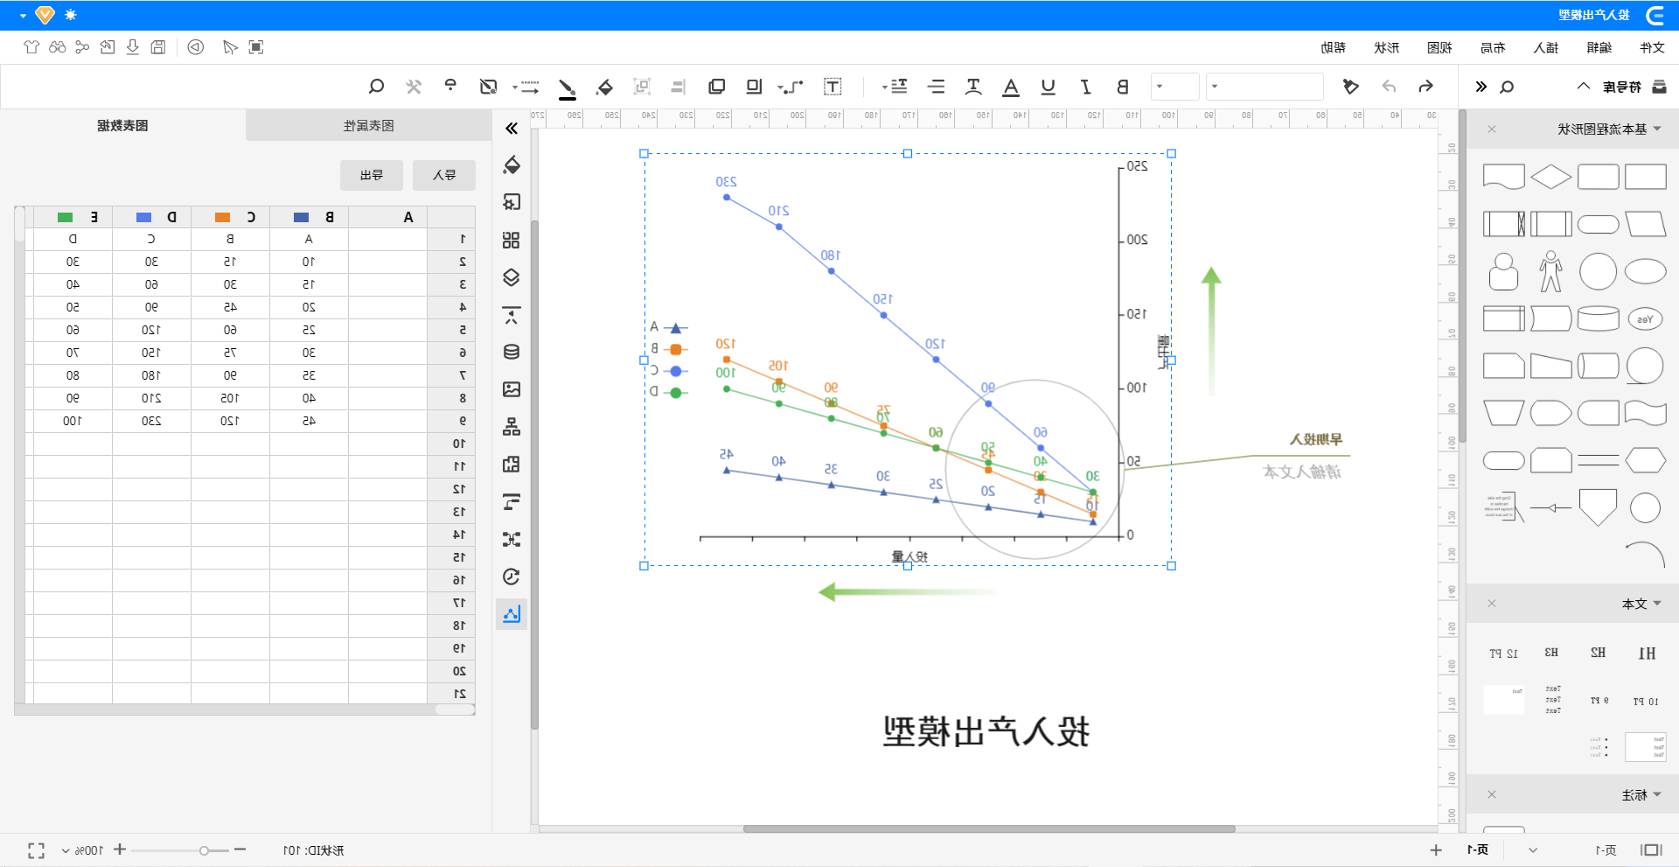Click the magnifier search icon in main toolbar
This screenshot has height=867, width=1679.
tap(376, 87)
